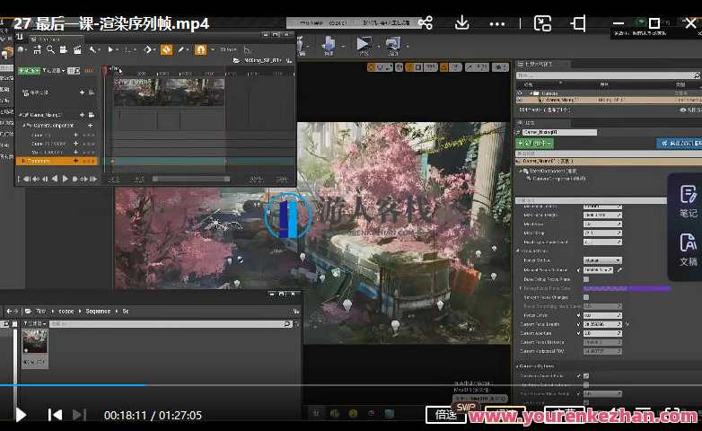
Task: Toggle the orange magnet snapping button
Action: [200, 49]
